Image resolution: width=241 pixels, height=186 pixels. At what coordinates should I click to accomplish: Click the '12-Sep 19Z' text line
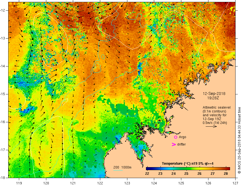click(x=211, y=119)
